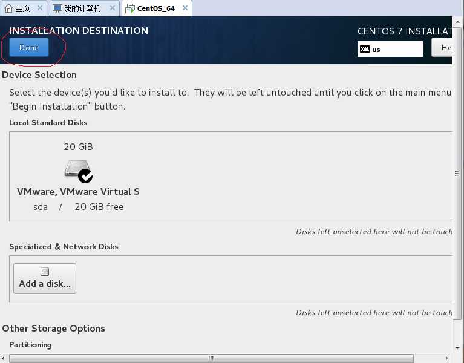
Task: Click the horizontal scrollbar thumb
Action: [x=211, y=358]
